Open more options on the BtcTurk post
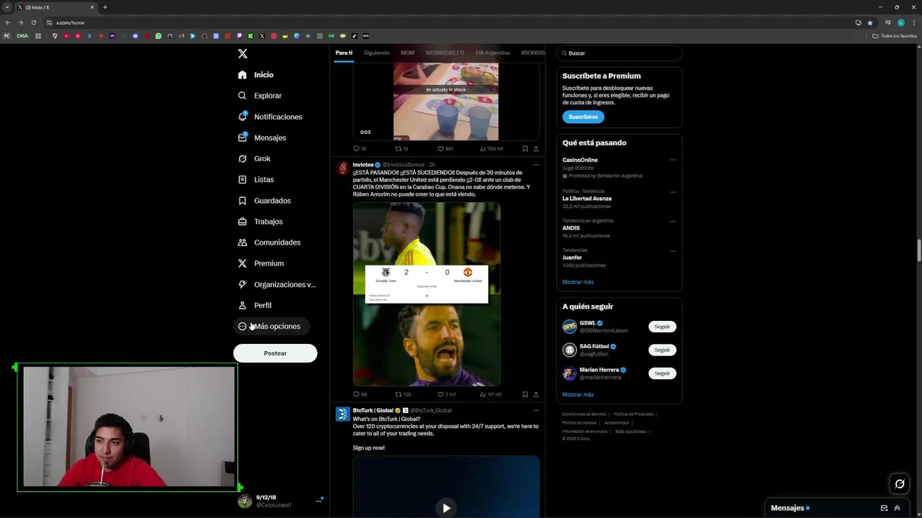 click(535, 410)
